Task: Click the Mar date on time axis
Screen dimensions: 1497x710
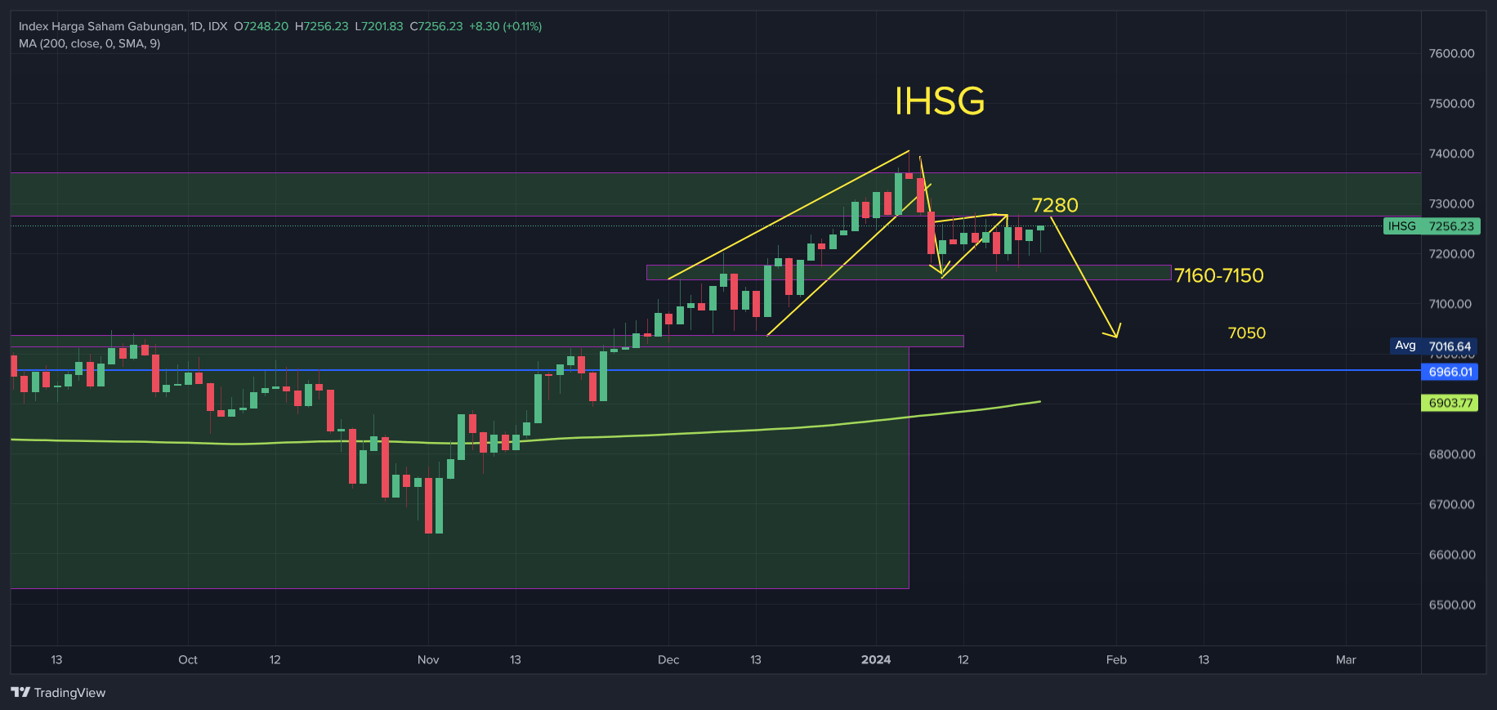Action: pos(1346,659)
